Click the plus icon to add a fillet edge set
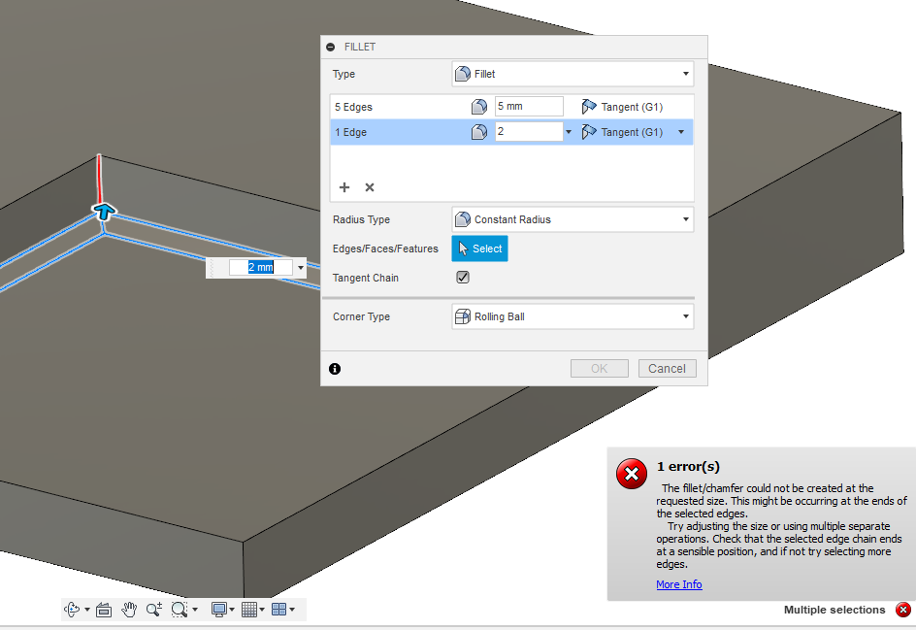 pyautogui.click(x=344, y=186)
